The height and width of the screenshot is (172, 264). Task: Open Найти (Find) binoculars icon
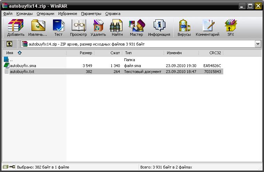coord(116,25)
